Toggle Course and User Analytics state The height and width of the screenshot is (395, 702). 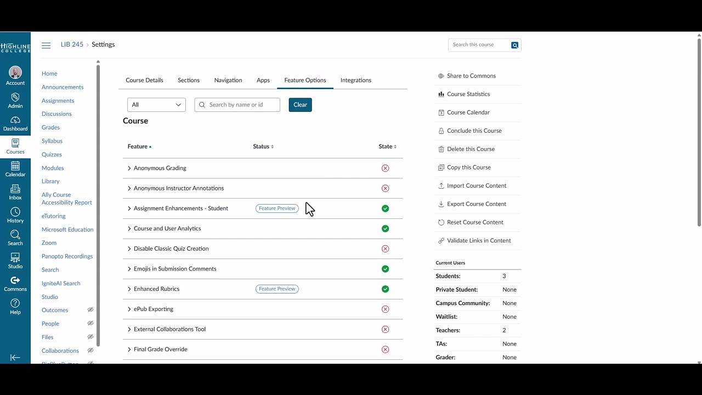(x=385, y=228)
